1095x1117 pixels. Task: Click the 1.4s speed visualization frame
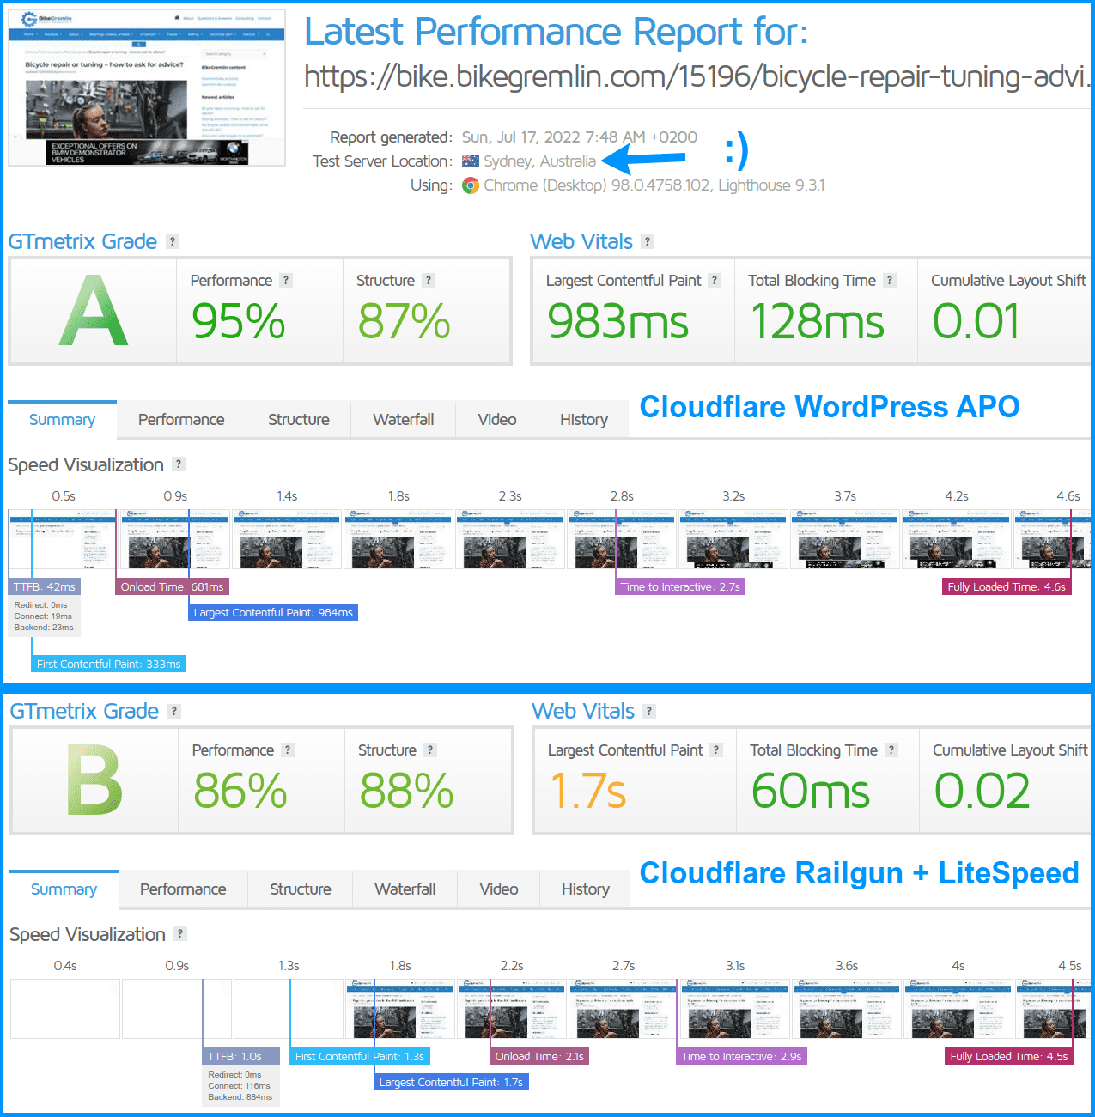pyautogui.click(x=287, y=539)
